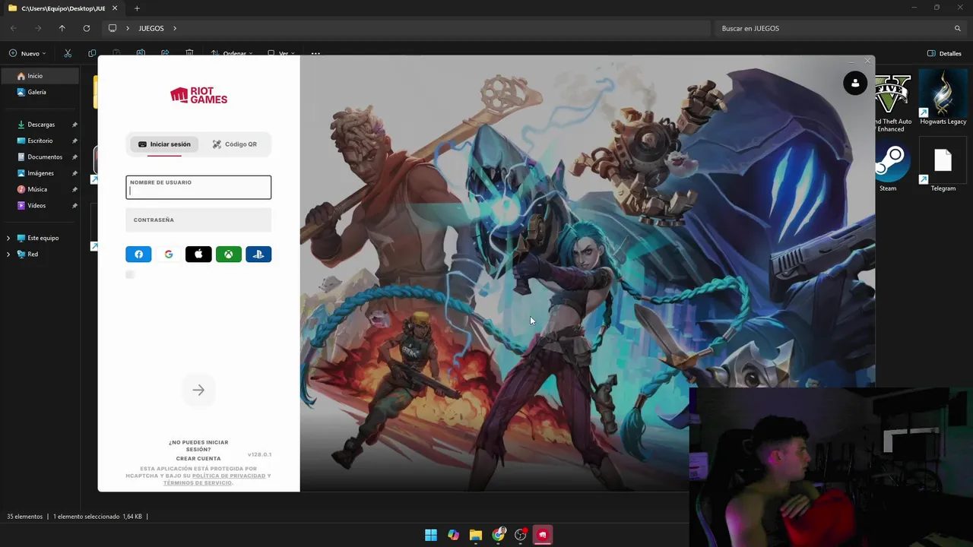Open File Explorer from the taskbar
The image size is (973, 547).
click(476, 535)
